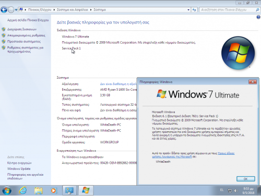Click the Start orb button

[x=7, y=191]
